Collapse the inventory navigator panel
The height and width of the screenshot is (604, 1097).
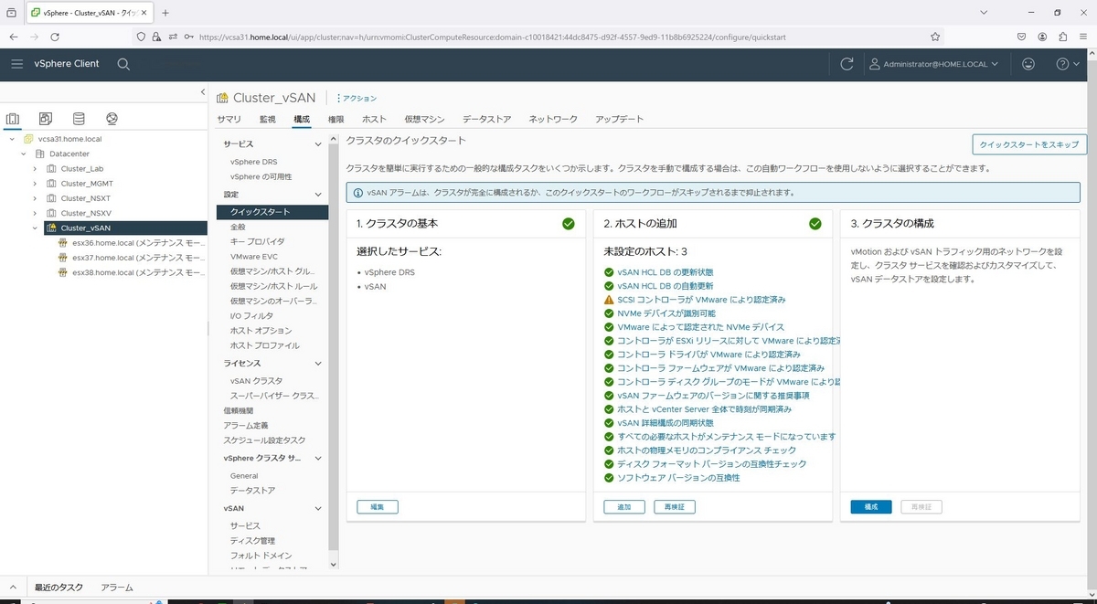pos(203,92)
